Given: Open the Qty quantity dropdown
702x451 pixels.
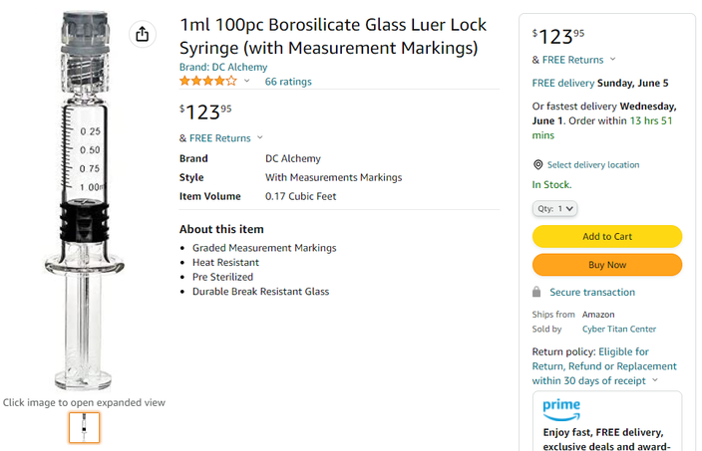Looking at the screenshot, I should [x=554, y=209].
